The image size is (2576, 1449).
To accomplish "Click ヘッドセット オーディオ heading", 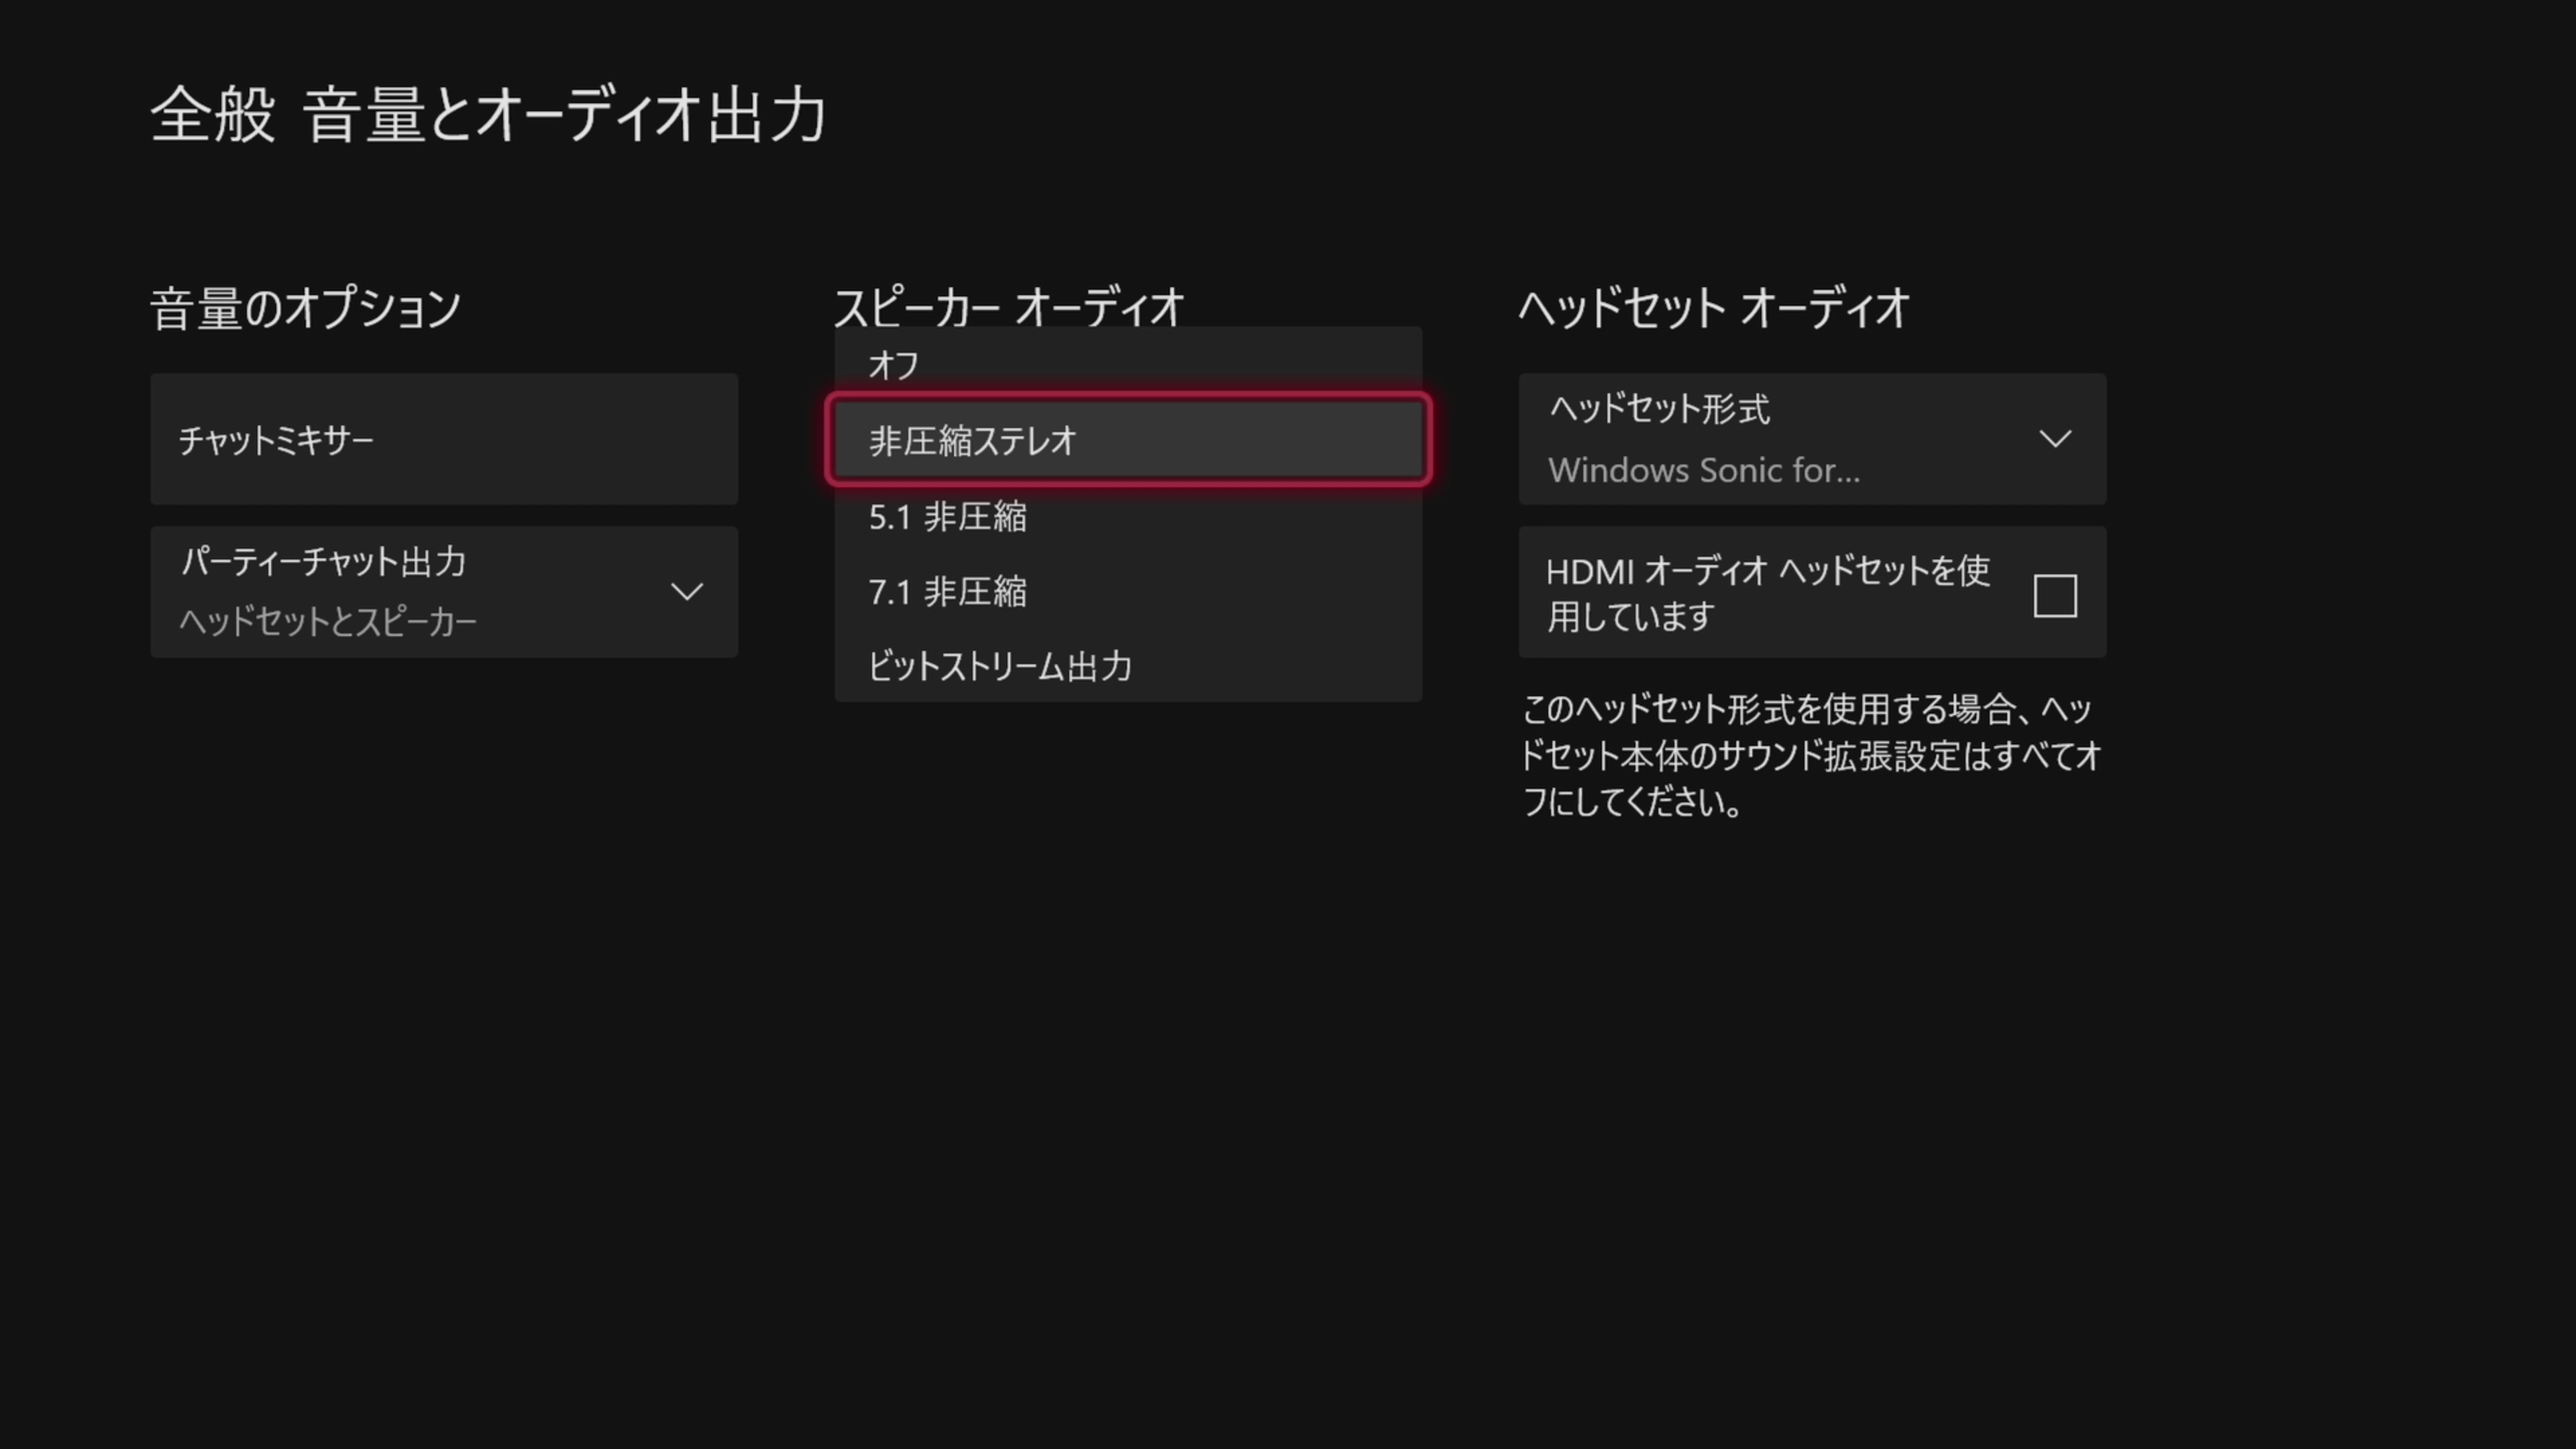I will tap(1713, 306).
